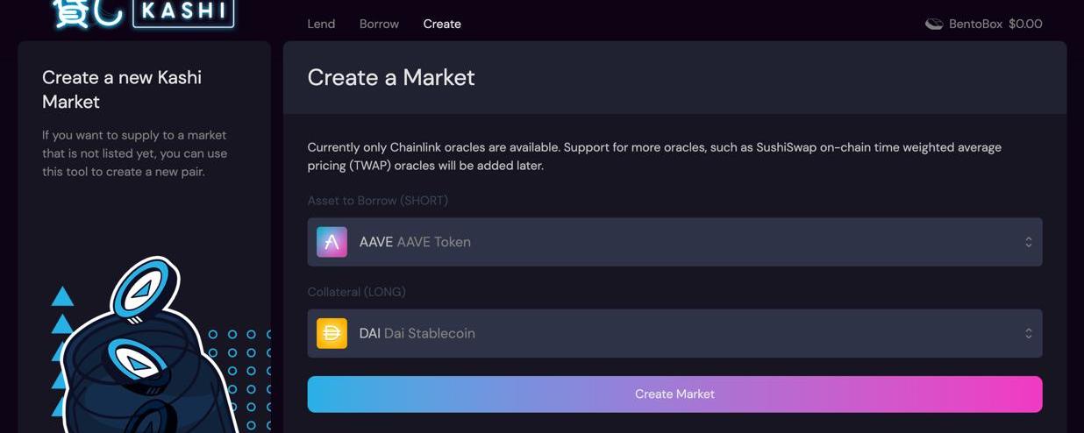The height and width of the screenshot is (433, 1084).
Task: Select the Create tab
Action: [442, 24]
